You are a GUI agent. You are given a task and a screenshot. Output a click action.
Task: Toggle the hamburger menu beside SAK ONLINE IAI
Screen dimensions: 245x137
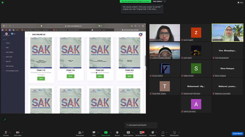[x=29, y=34]
